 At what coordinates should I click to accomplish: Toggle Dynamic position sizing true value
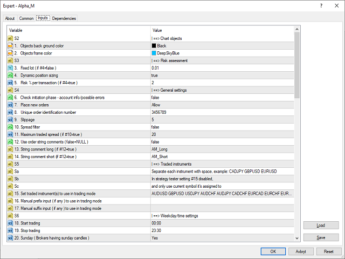point(222,76)
